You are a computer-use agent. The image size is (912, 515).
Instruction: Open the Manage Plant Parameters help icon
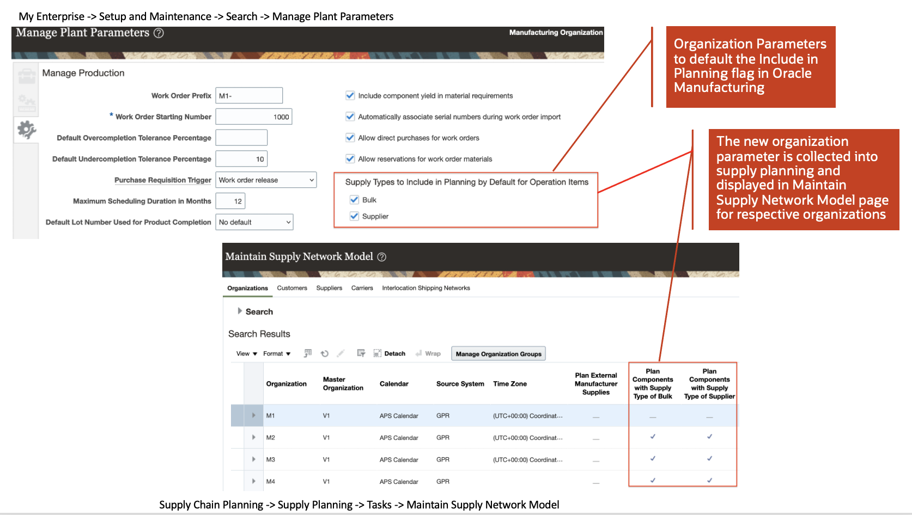[159, 33]
